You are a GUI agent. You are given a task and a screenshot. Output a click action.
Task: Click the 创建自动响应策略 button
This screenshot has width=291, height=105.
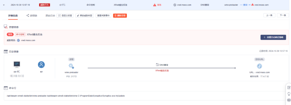tap(273, 37)
